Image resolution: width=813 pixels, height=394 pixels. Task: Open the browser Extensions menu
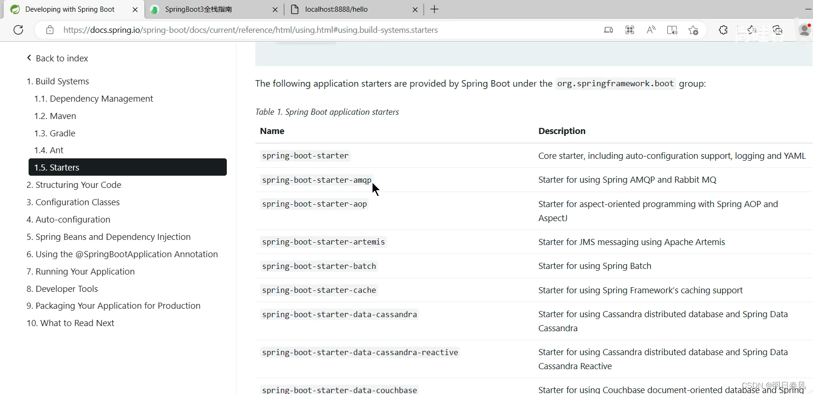(723, 30)
